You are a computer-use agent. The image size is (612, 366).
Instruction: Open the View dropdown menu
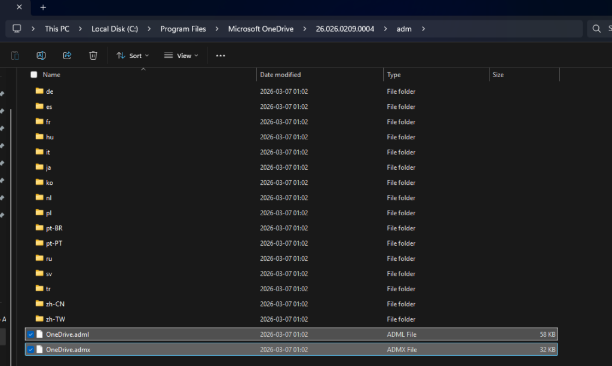pyautogui.click(x=180, y=56)
